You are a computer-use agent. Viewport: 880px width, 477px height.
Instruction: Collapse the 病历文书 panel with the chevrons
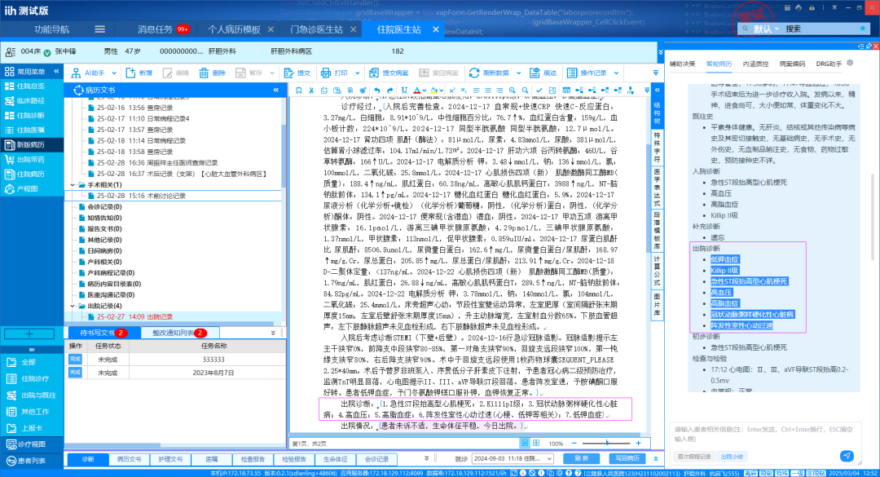click(x=276, y=90)
